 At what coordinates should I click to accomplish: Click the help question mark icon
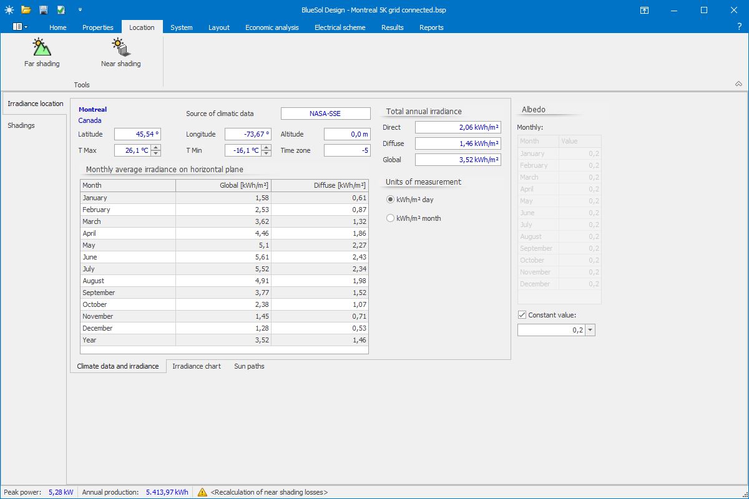[x=739, y=27]
